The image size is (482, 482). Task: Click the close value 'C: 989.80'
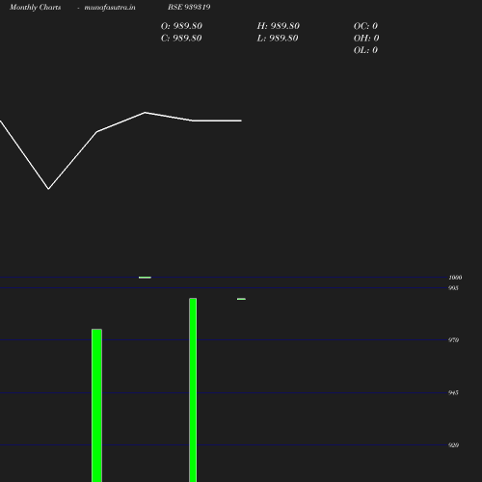[181, 39]
